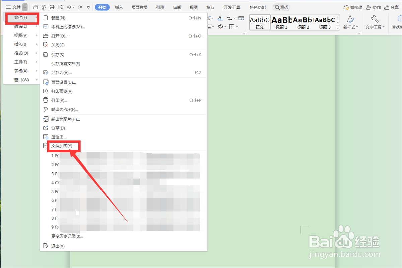
Task: Click the sort (A with down arrow) ribbon icon
Action: [x=221, y=18]
